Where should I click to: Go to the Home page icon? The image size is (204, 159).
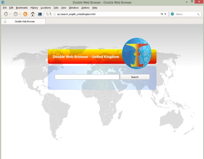pyautogui.click(x=32, y=14)
